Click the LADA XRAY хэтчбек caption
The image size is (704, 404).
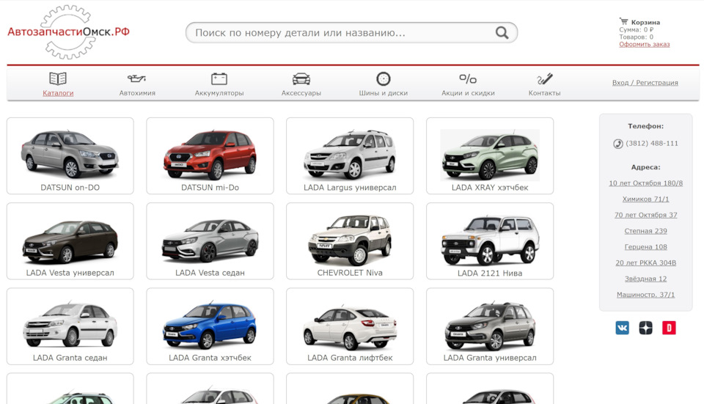pyautogui.click(x=490, y=188)
